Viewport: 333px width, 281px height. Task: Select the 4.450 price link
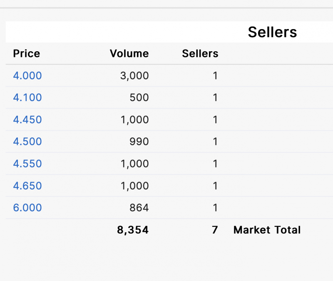(x=27, y=120)
